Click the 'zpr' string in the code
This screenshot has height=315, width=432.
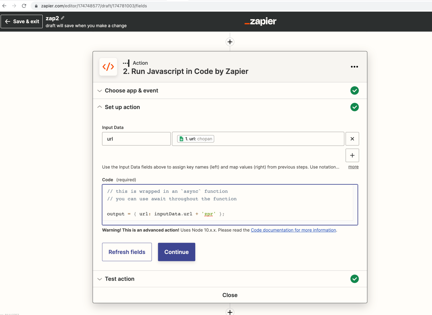(x=209, y=214)
